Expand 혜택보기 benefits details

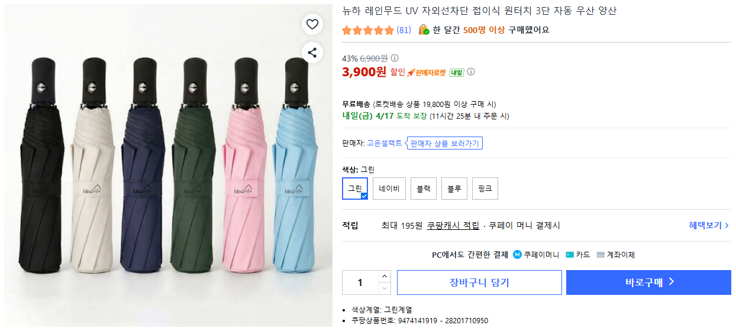708,225
